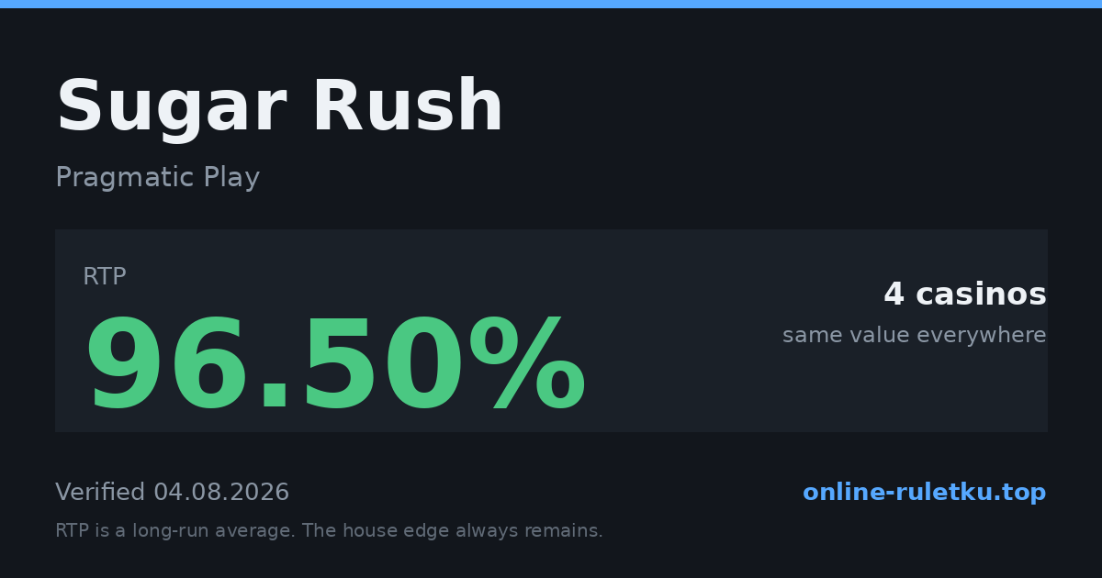Click the Verified 04.08.2026 date text
The image size is (1102, 578).
click(x=173, y=493)
